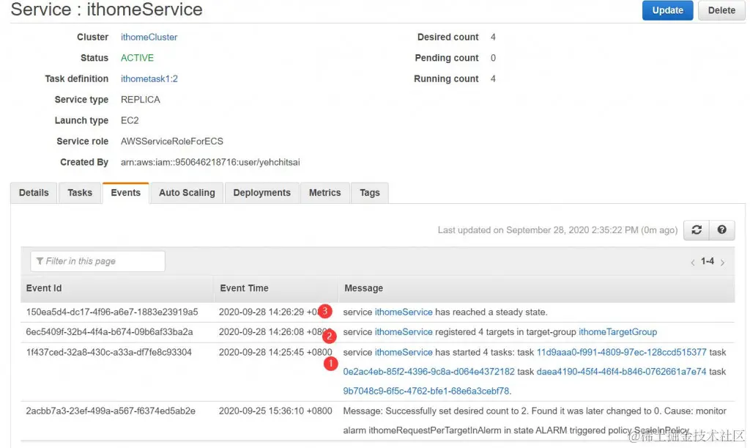This screenshot has height=448, width=750.
Task: Click the Running count value 4
Action: [x=493, y=79]
